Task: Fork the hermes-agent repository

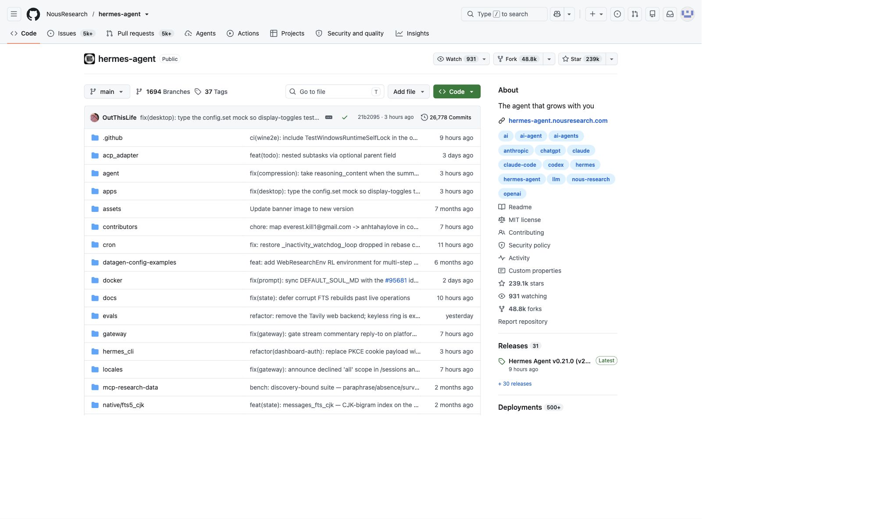Action: [518, 59]
